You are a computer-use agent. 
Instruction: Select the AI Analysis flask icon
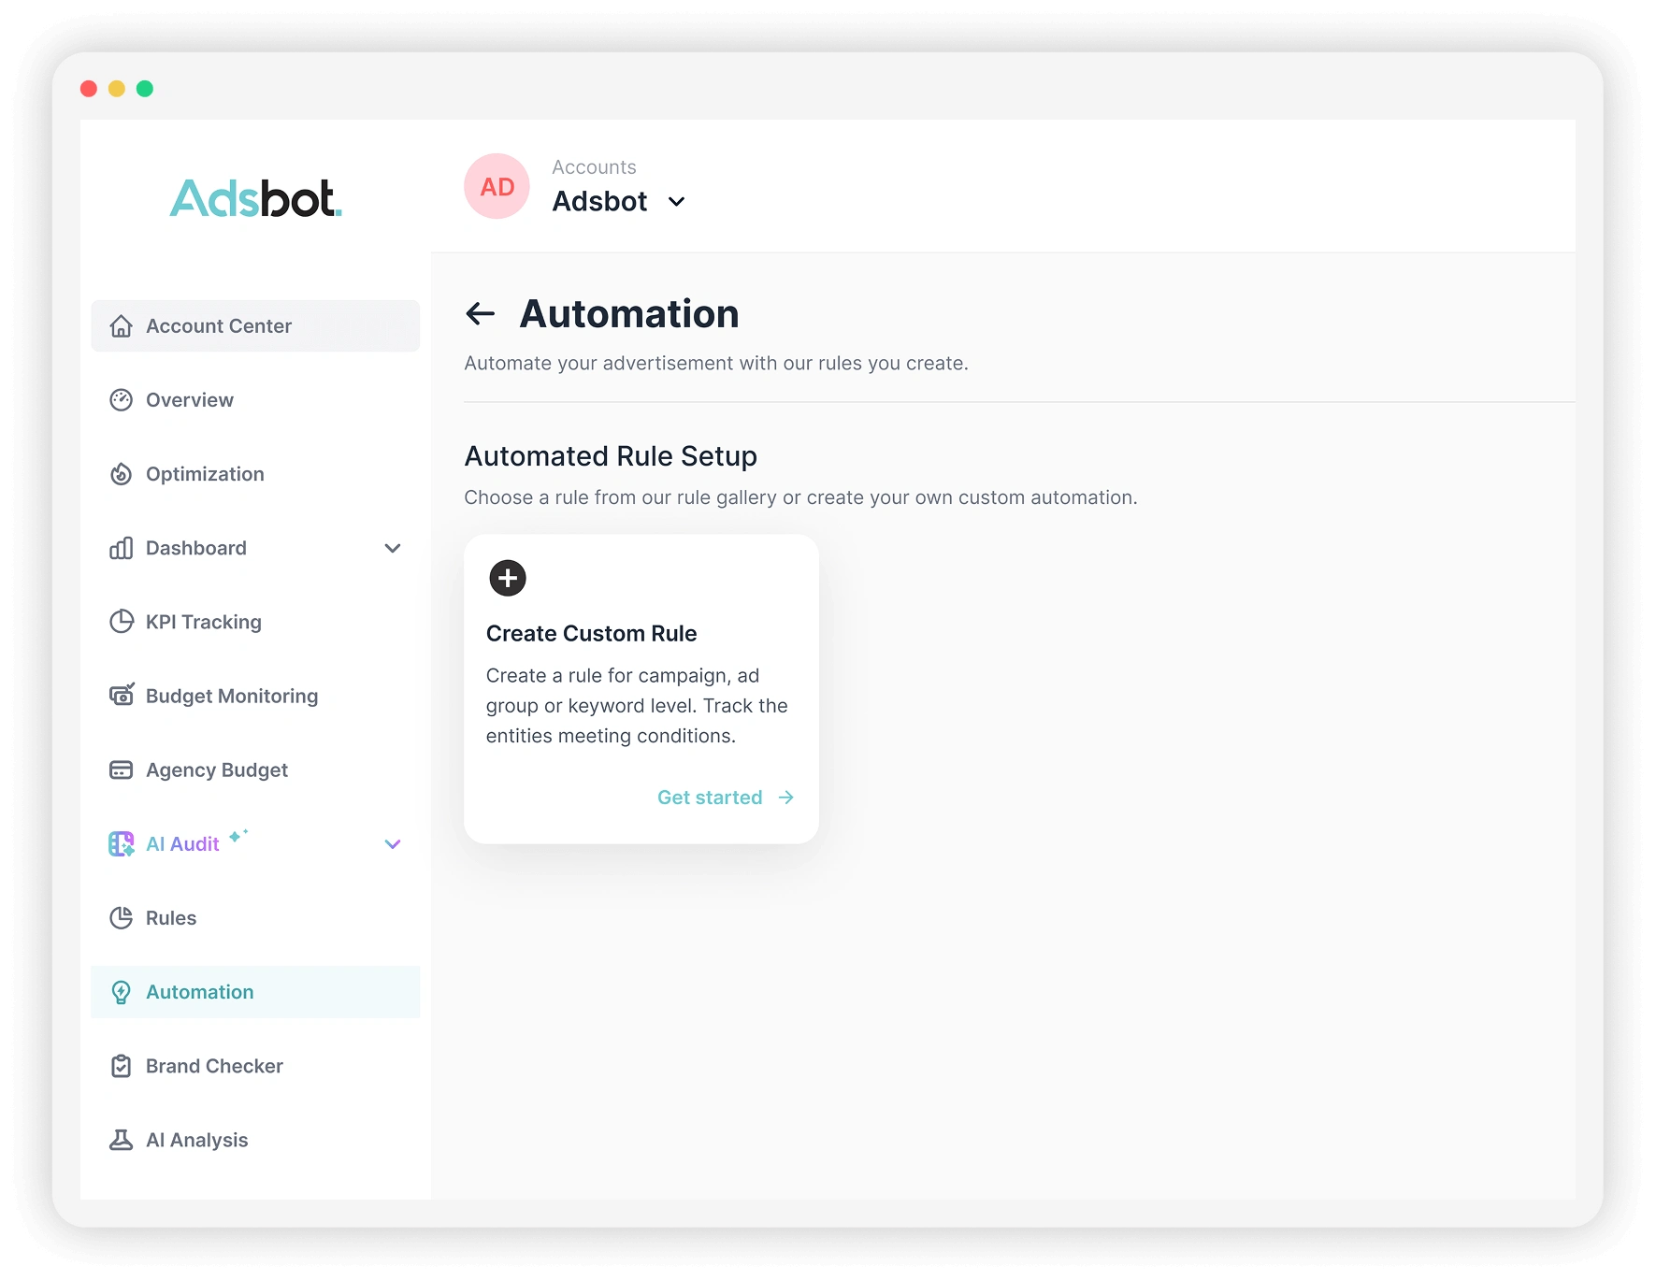pyautogui.click(x=122, y=1140)
